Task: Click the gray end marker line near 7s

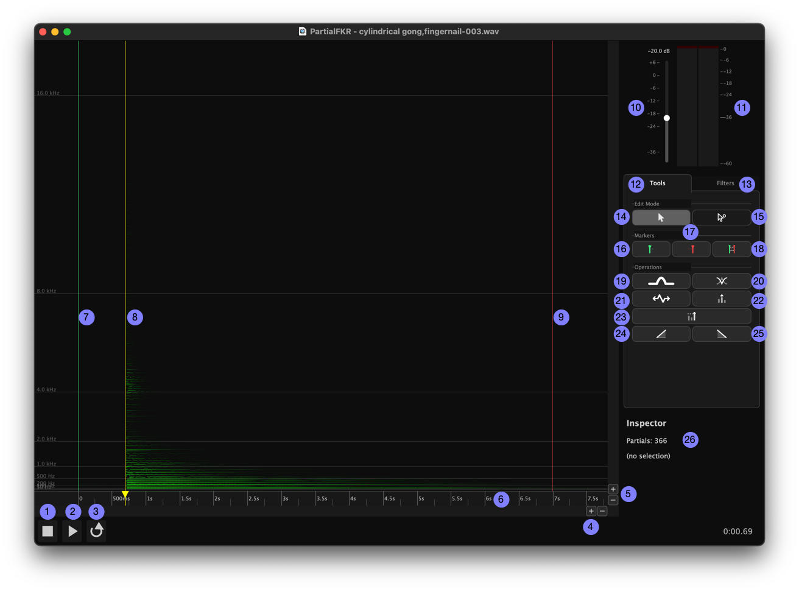Action: [x=552, y=265]
